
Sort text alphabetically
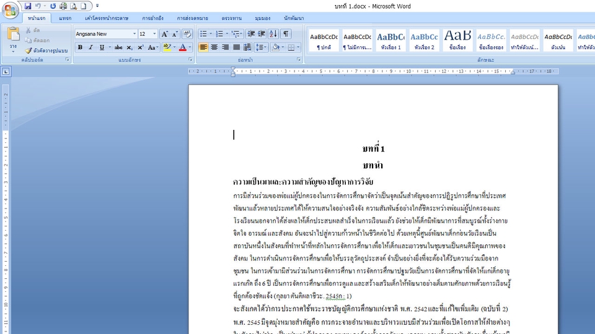coord(273,34)
